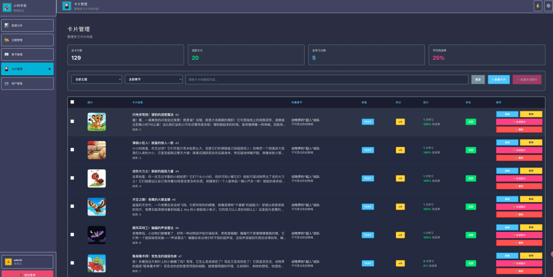The image size is (553, 277).
Task: Go to 主题管理 in the sidebar
Action: pos(27,40)
